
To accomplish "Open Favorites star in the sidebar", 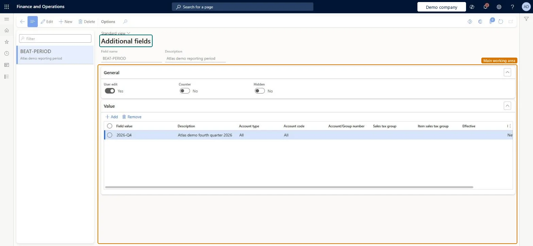I will [6, 42].
